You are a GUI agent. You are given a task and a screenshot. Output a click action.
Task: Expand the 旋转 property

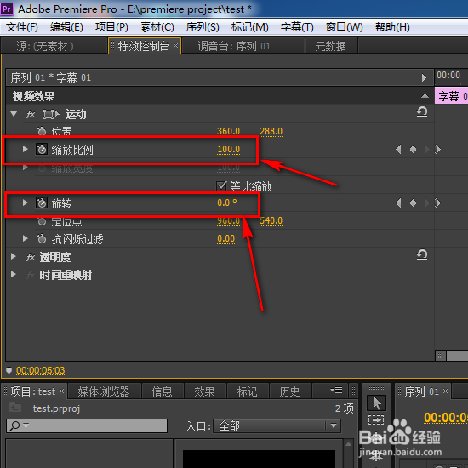(x=25, y=203)
